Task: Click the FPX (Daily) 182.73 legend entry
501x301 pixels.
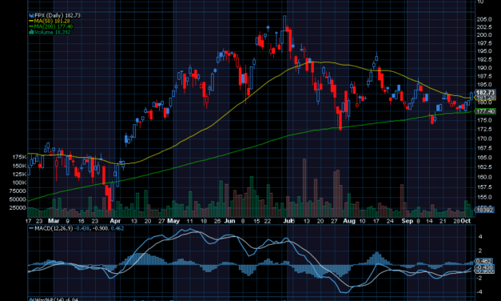Action: point(54,15)
